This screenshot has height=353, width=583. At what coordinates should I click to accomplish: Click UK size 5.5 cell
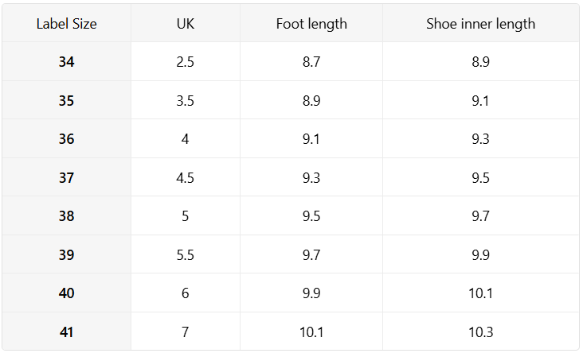(x=185, y=255)
